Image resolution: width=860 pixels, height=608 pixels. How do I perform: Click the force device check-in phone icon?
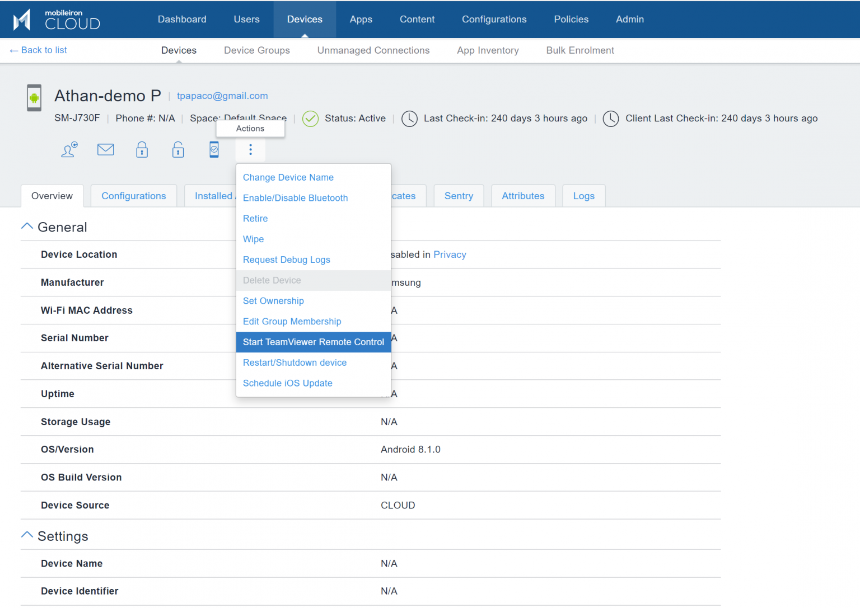tap(214, 149)
